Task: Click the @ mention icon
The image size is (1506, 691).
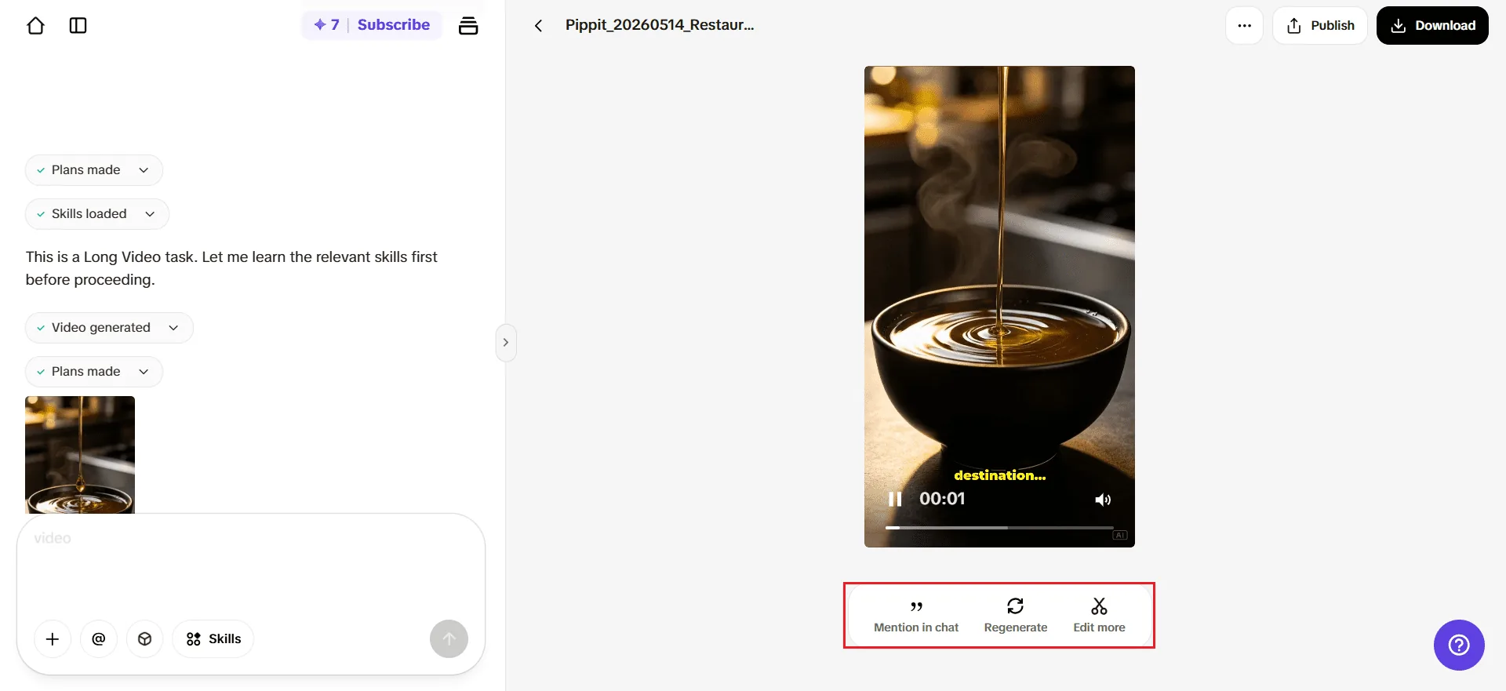Action: tap(99, 639)
